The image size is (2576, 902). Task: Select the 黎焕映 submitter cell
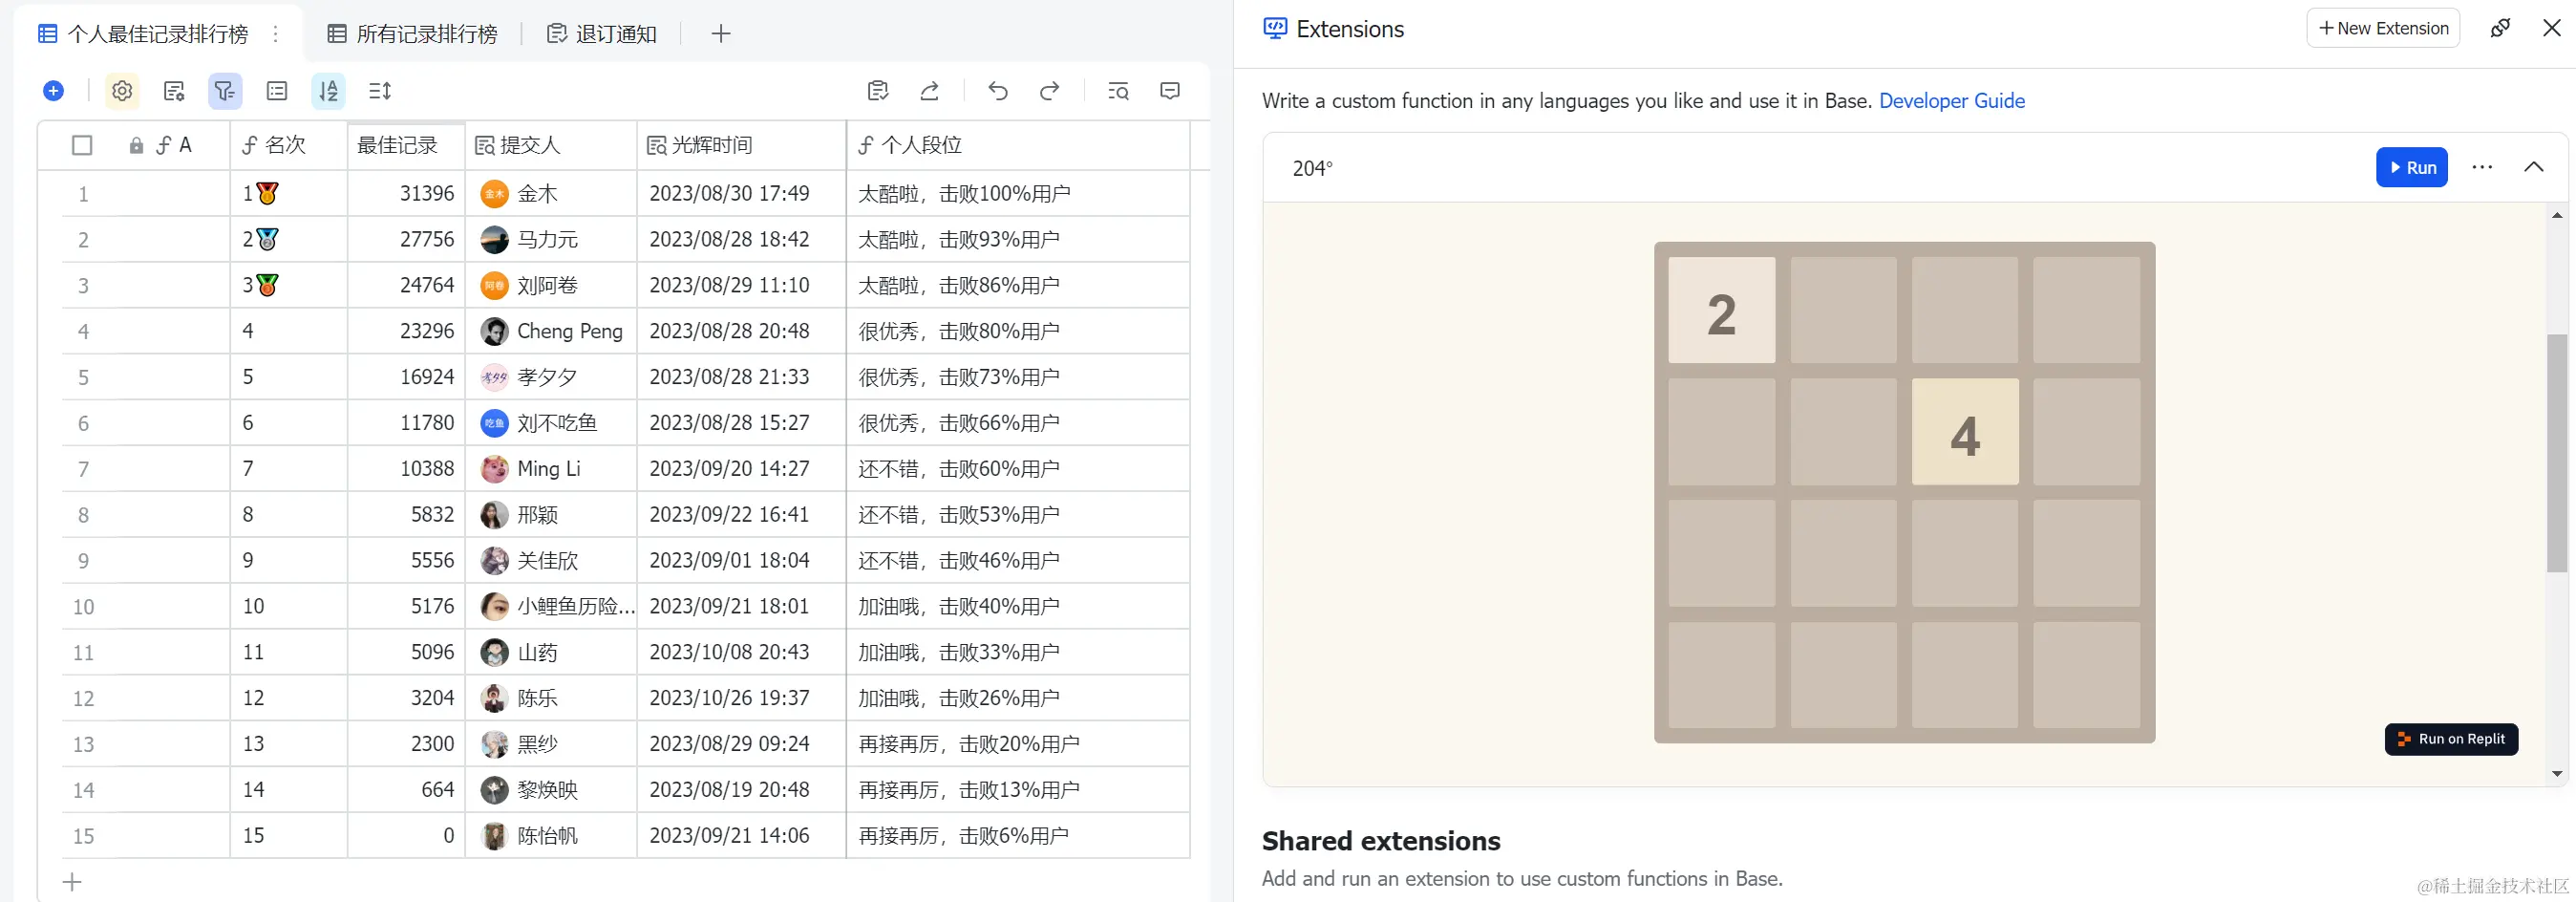pos(551,790)
